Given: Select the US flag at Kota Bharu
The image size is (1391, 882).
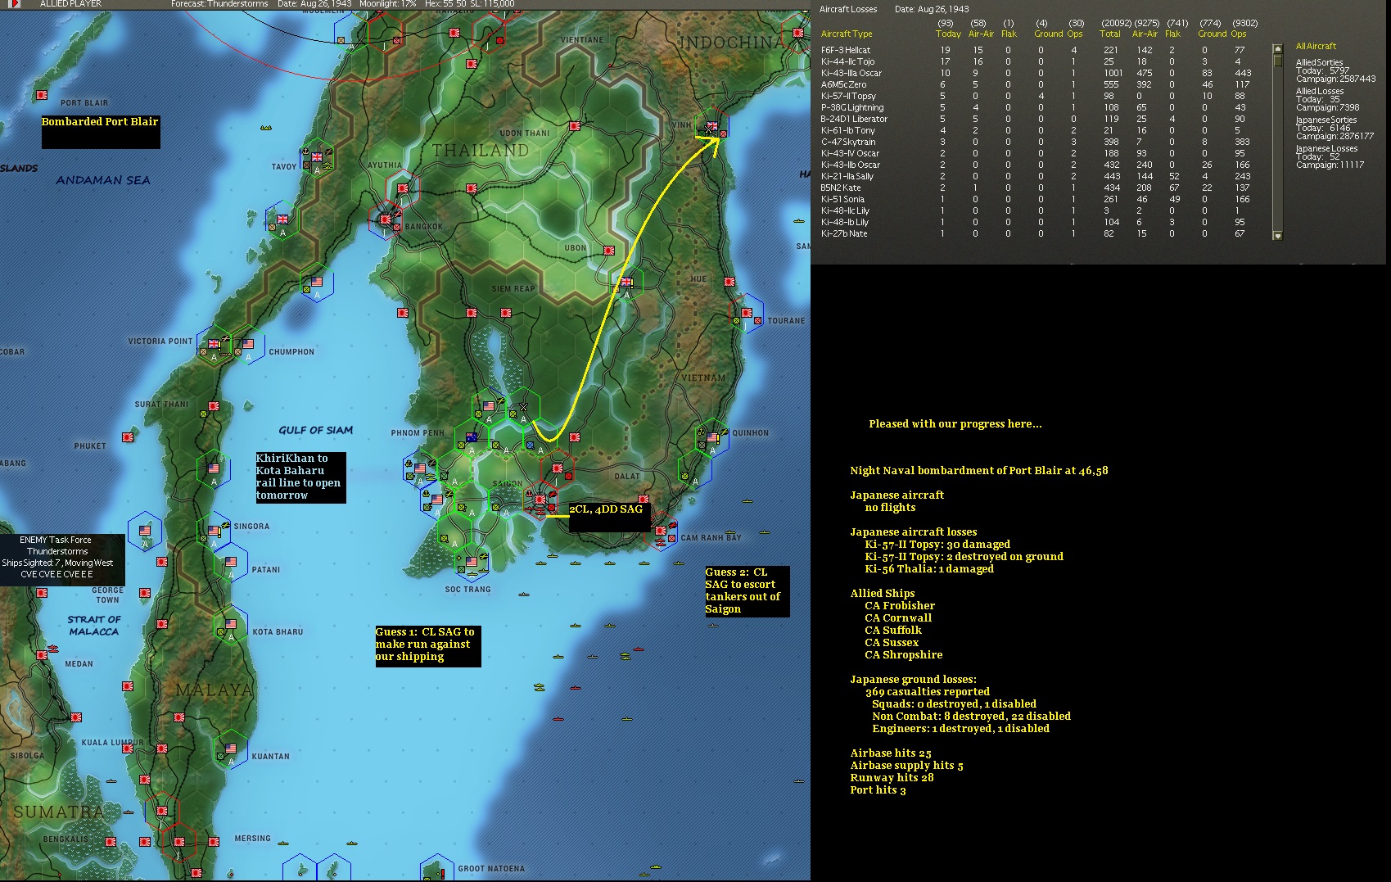Looking at the screenshot, I should point(231,624).
